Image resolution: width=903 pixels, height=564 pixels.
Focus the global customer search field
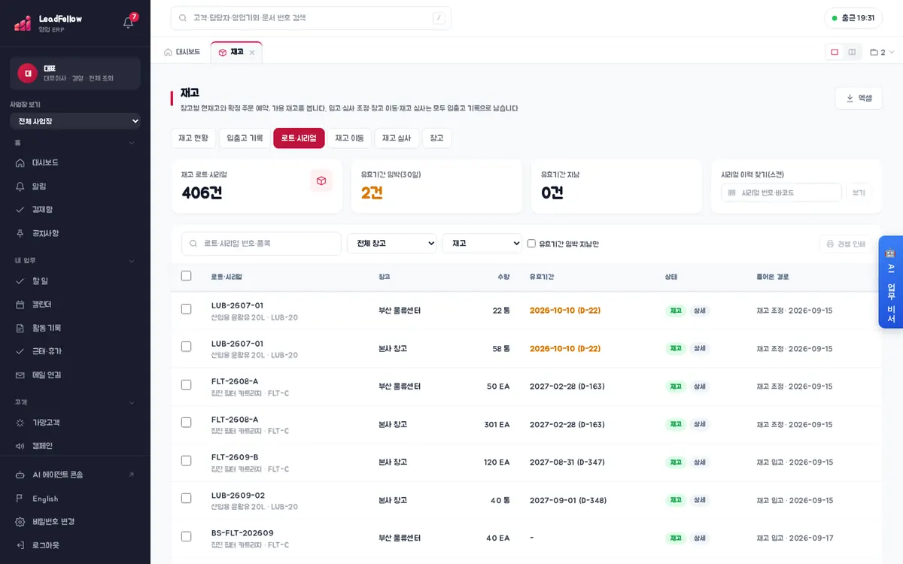[311, 18]
